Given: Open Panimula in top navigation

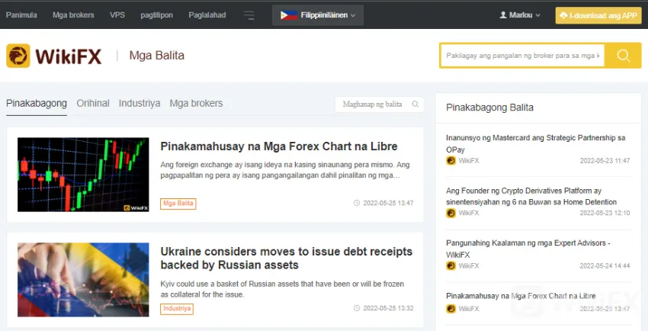Looking at the screenshot, I should click(x=21, y=15).
